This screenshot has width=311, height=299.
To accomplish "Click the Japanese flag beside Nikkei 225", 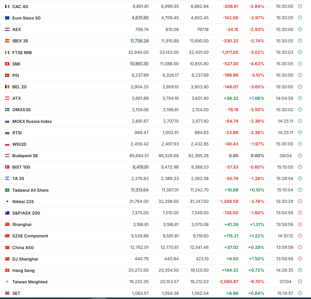I will click(7, 201).
